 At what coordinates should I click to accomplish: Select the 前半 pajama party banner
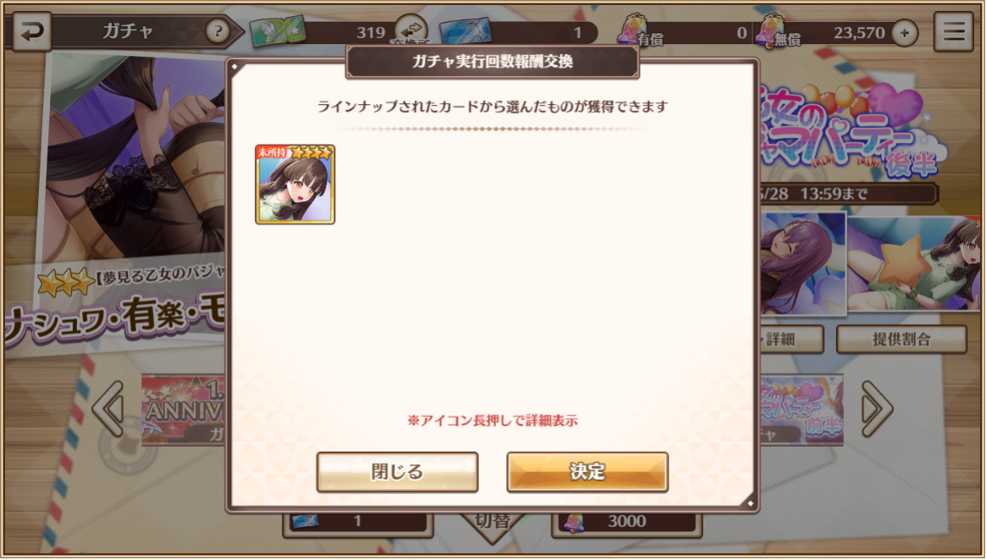coord(801,409)
